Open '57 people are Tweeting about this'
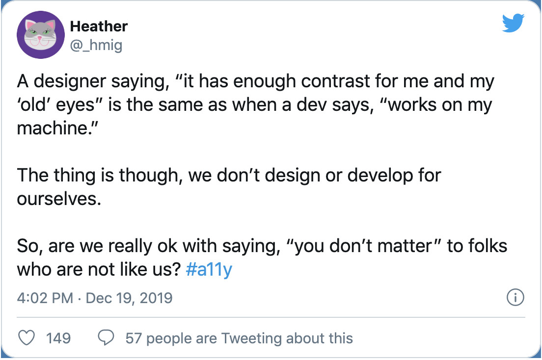 click(239, 338)
